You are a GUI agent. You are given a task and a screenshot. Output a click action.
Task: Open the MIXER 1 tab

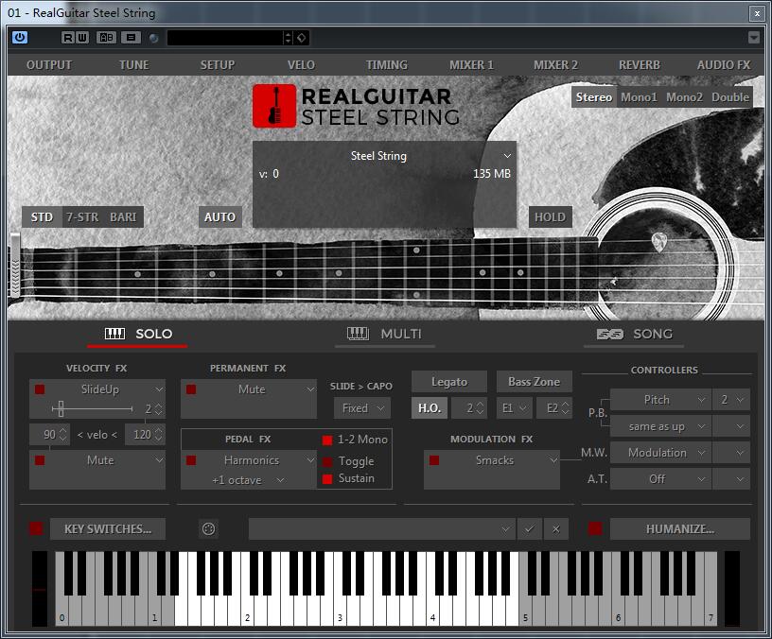(471, 65)
